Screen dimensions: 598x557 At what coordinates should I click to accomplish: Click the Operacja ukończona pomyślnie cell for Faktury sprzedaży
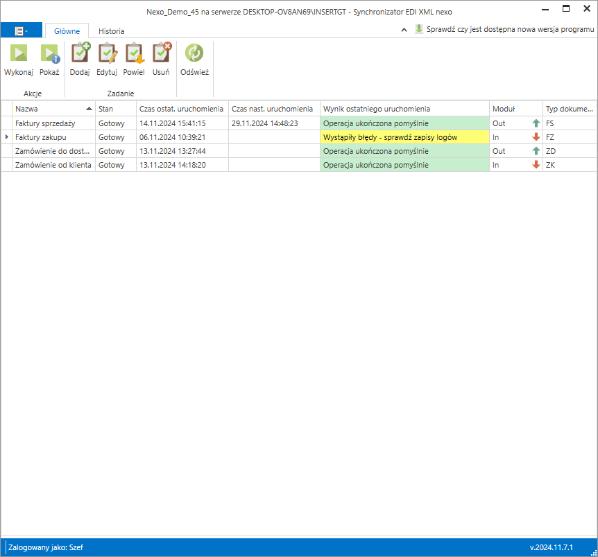[404, 123]
